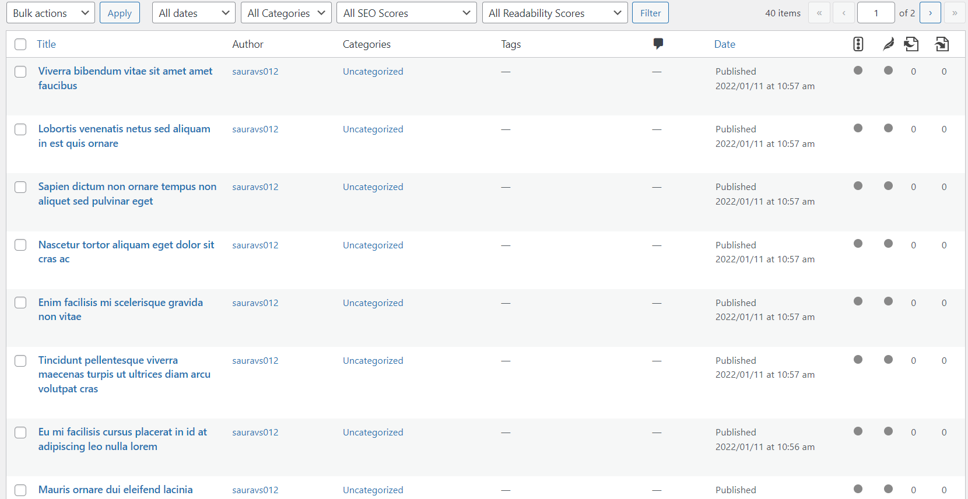Click readability dot for Tincidunt pellentesque post
968x499 pixels.
888,360
